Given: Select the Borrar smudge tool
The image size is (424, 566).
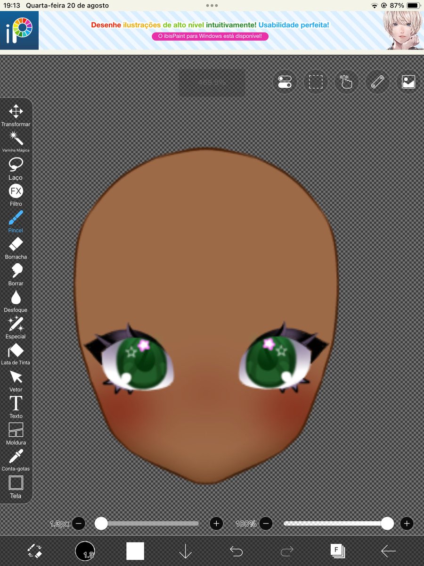Looking at the screenshot, I should click(x=16, y=275).
